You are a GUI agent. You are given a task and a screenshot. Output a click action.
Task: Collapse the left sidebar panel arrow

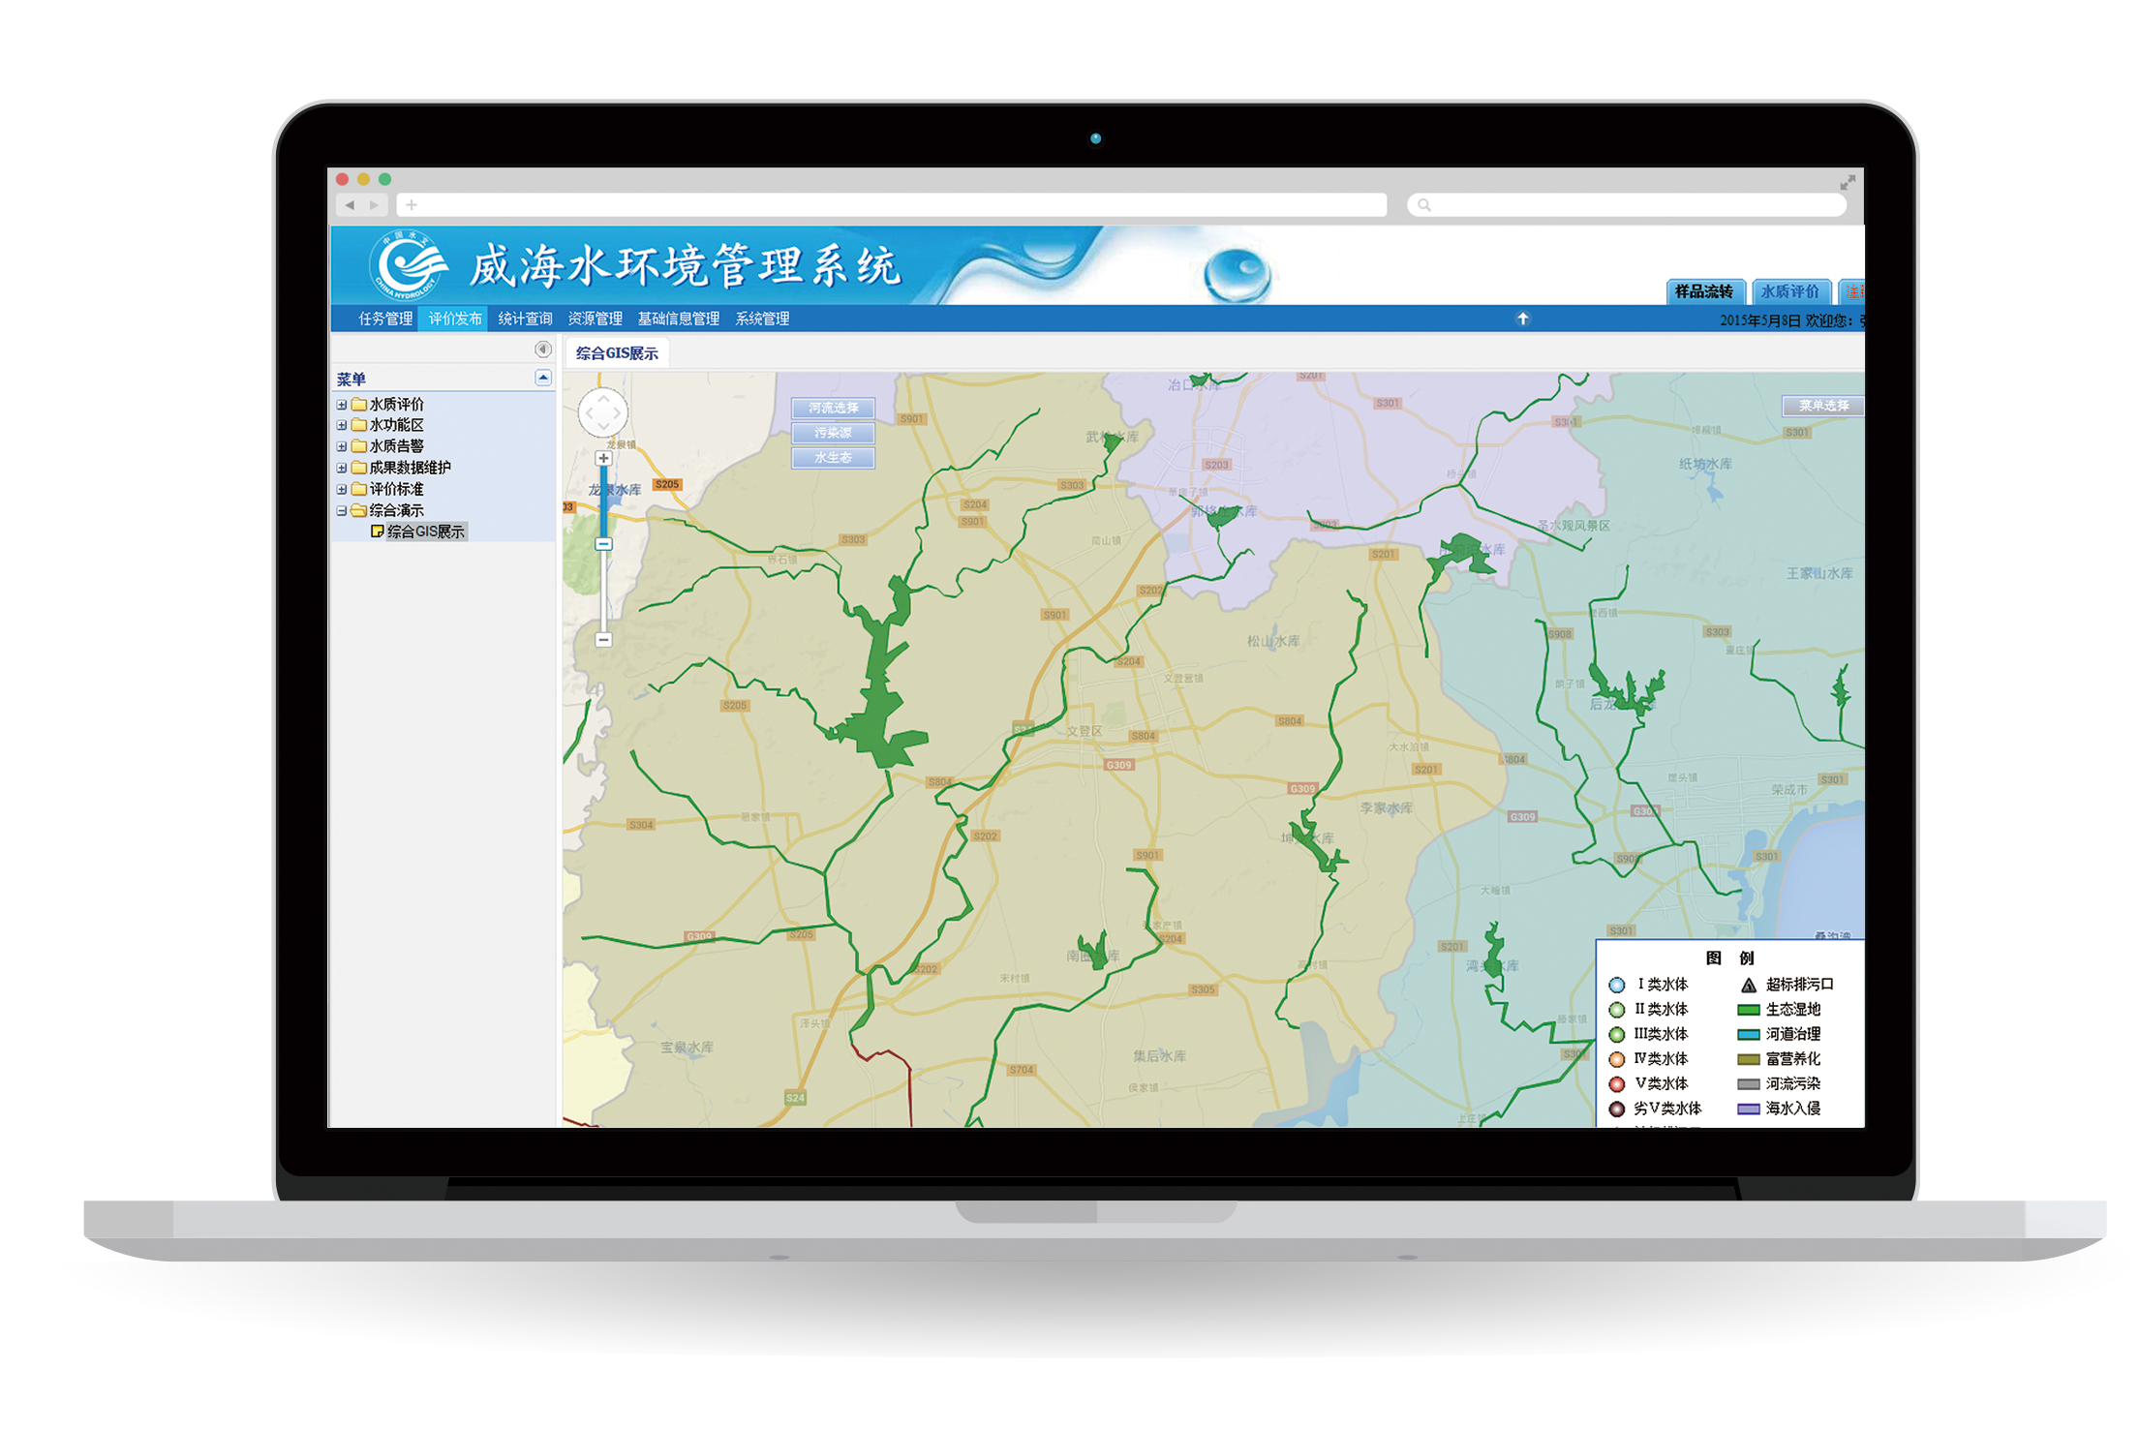[x=543, y=350]
